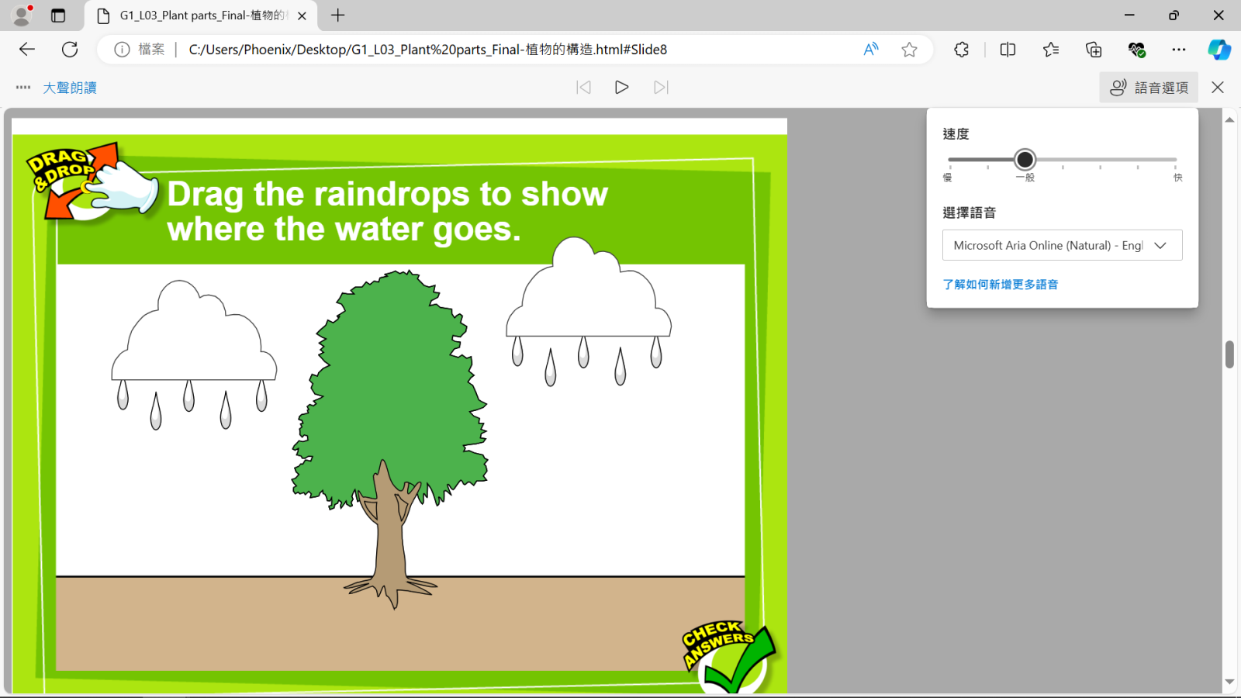Open the Settings and more ellipsis menu
1241x698 pixels.
1179,50
